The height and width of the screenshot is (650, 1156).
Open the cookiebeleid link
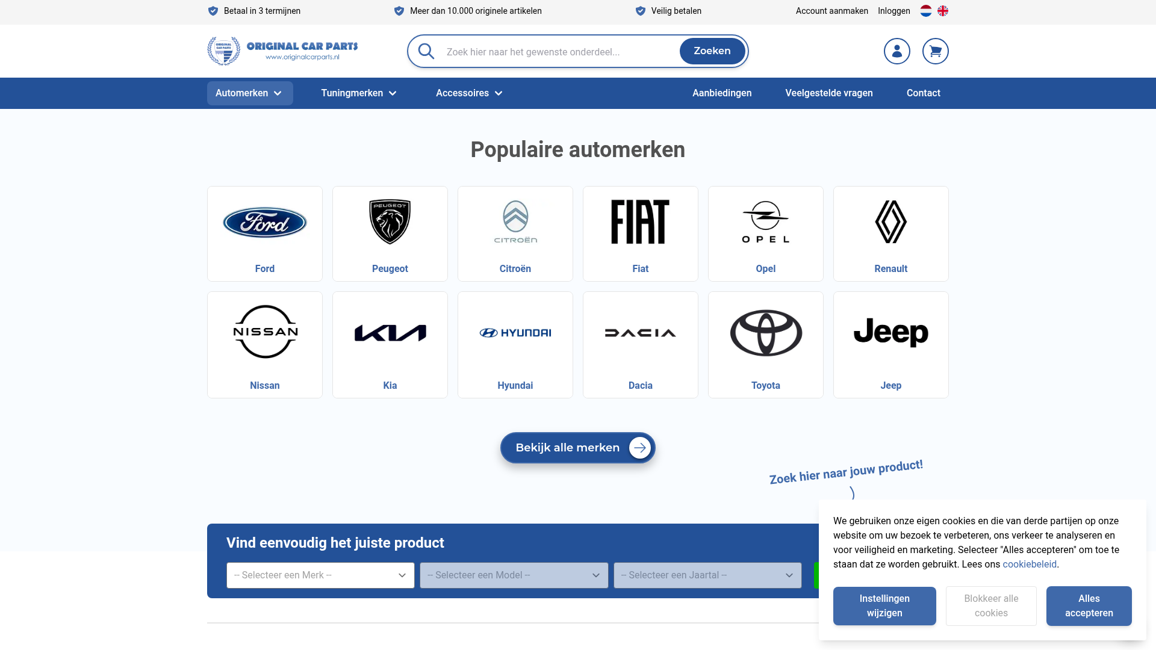click(x=1030, y=565)
